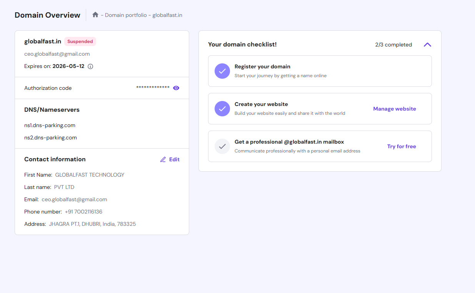Click the info icon beside the expiry date
Screen dimensions: 475x293
pos(90,66)
